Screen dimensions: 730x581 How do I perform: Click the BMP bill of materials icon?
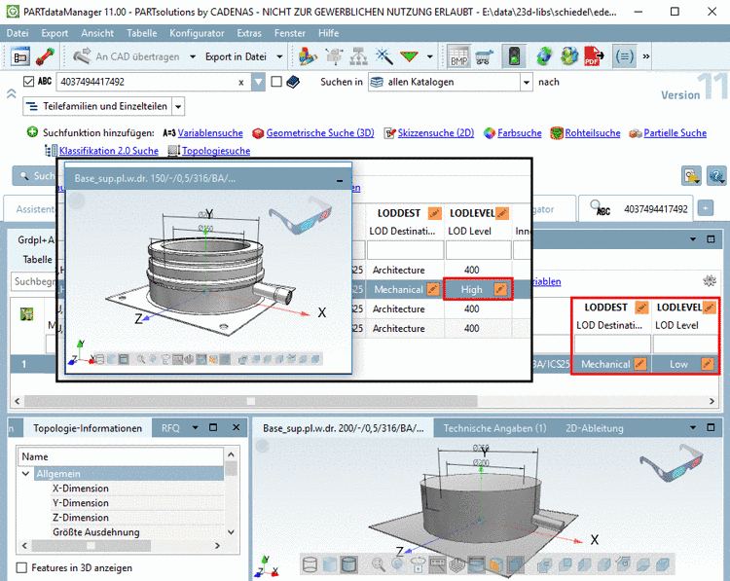pyautogui.click(x=458, y=56)
